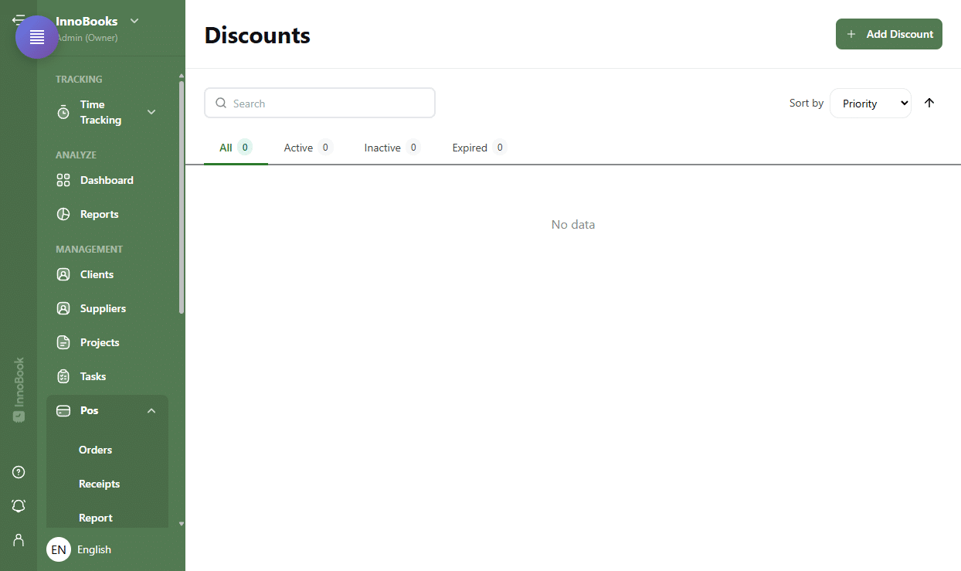Click the 'ANALYZE' section label
The height and width of the screenshot is (571, 961).
click(76, 155)
